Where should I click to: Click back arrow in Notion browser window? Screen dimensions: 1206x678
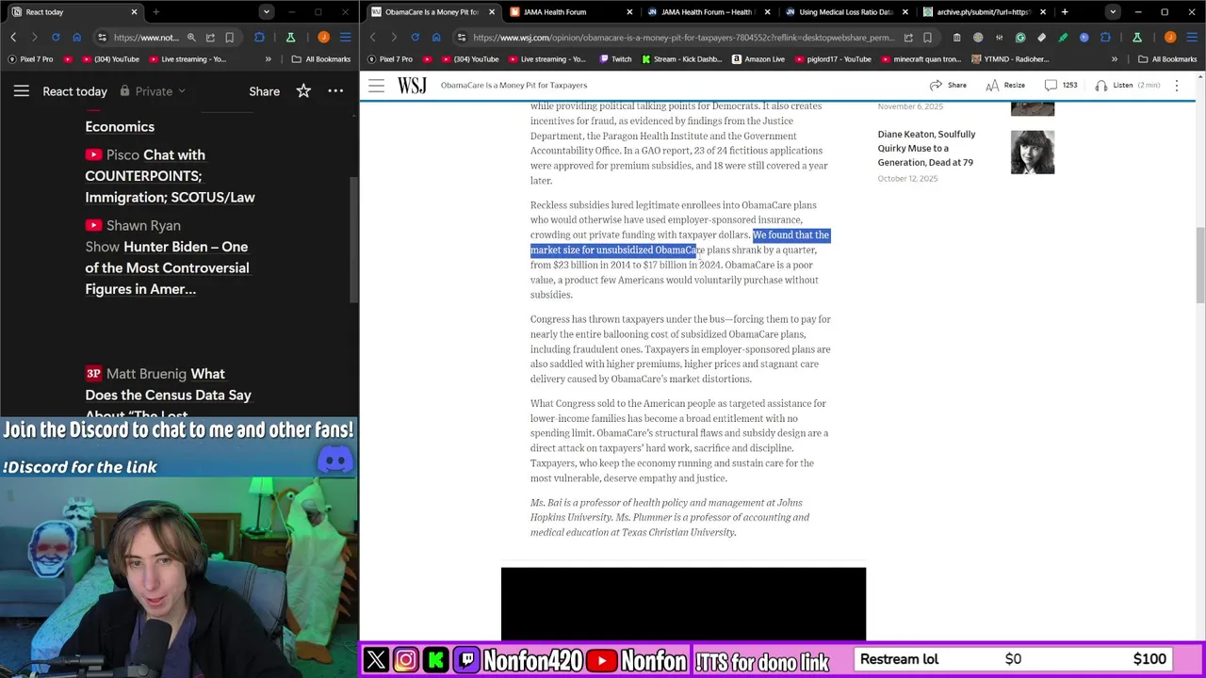click(13, 38)
